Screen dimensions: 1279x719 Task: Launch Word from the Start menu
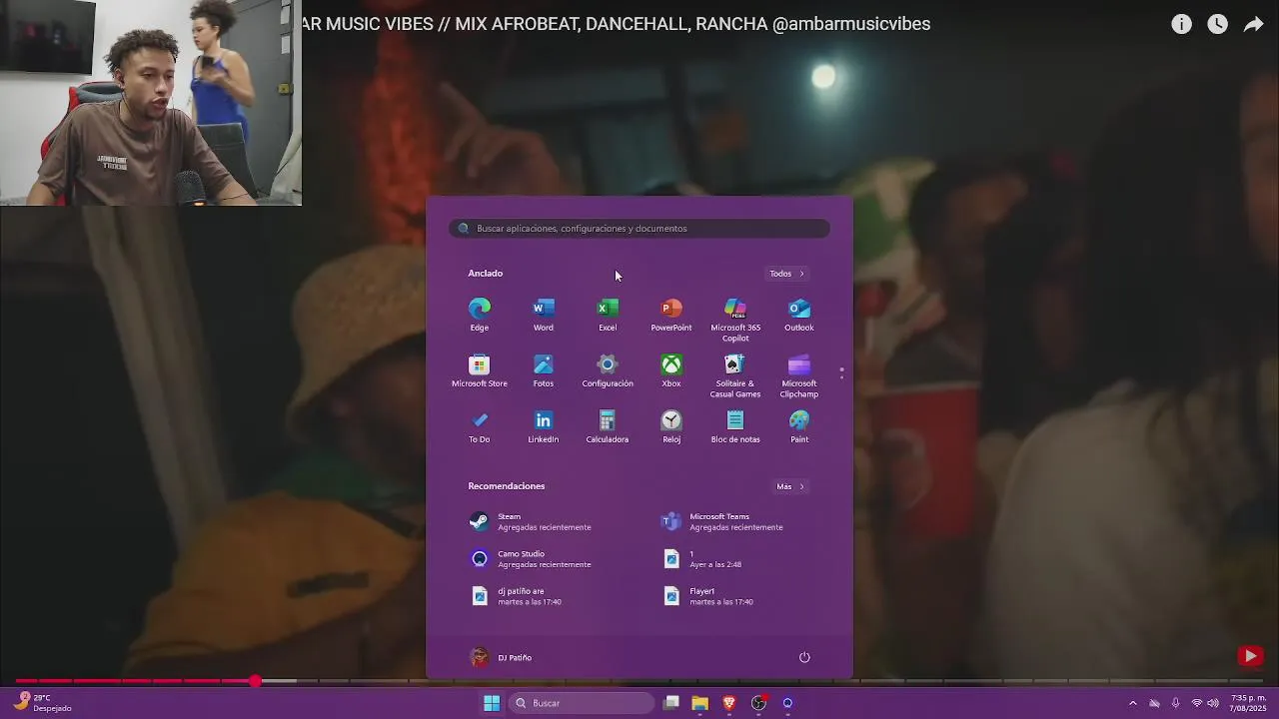544,315
